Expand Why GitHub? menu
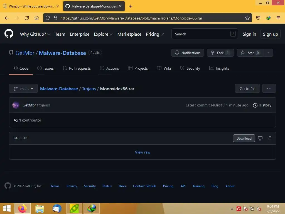This screenshot has width=285, height=214. click(x=35, y=34)
